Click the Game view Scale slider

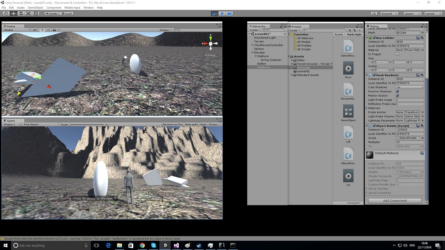point(86,125)
